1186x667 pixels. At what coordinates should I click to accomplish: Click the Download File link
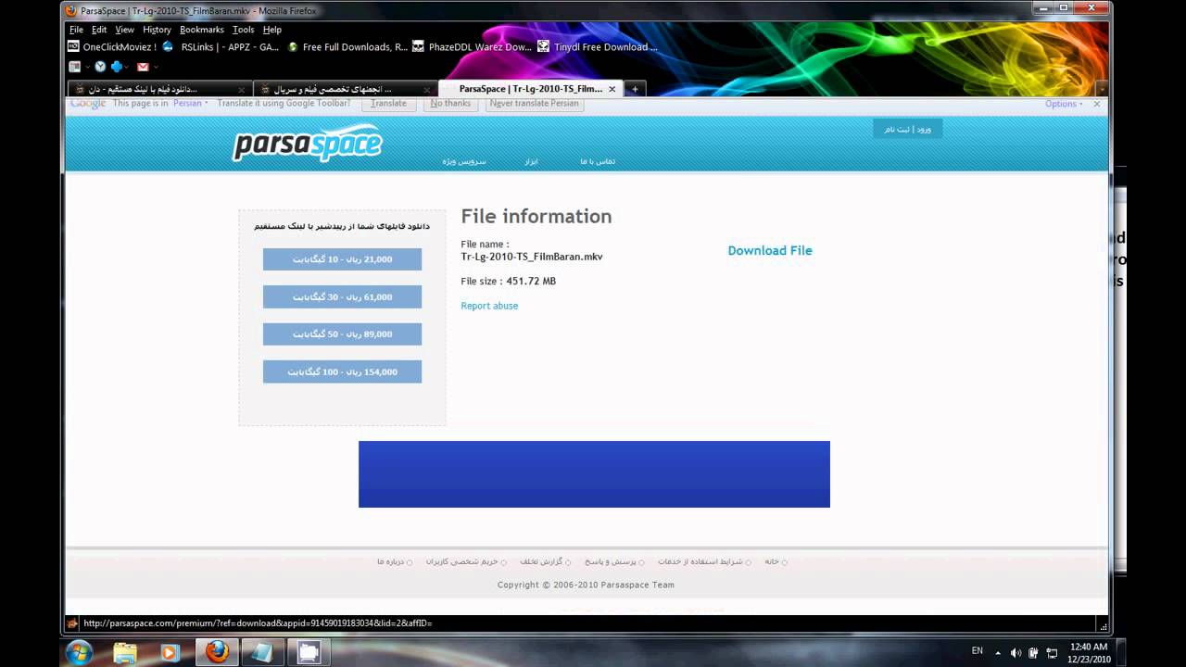[x=770, y=250]
